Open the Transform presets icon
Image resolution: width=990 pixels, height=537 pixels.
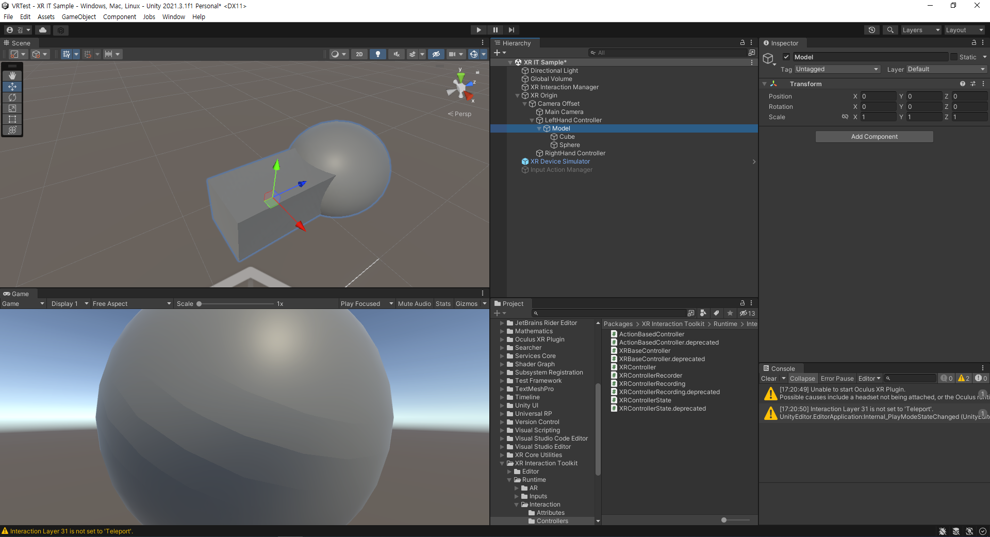point(973,84)
